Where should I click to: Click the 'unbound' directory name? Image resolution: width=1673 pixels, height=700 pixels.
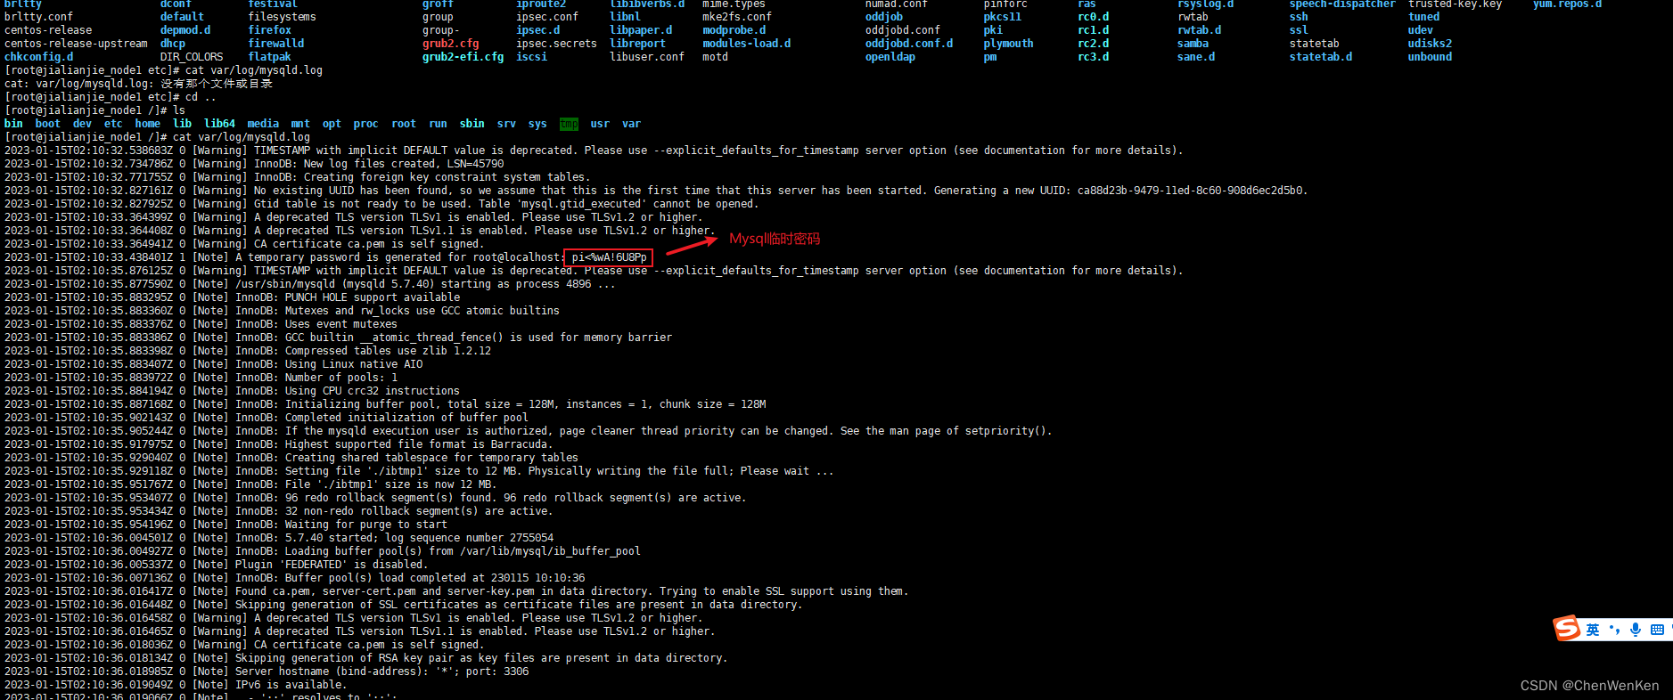(1430, 57)
